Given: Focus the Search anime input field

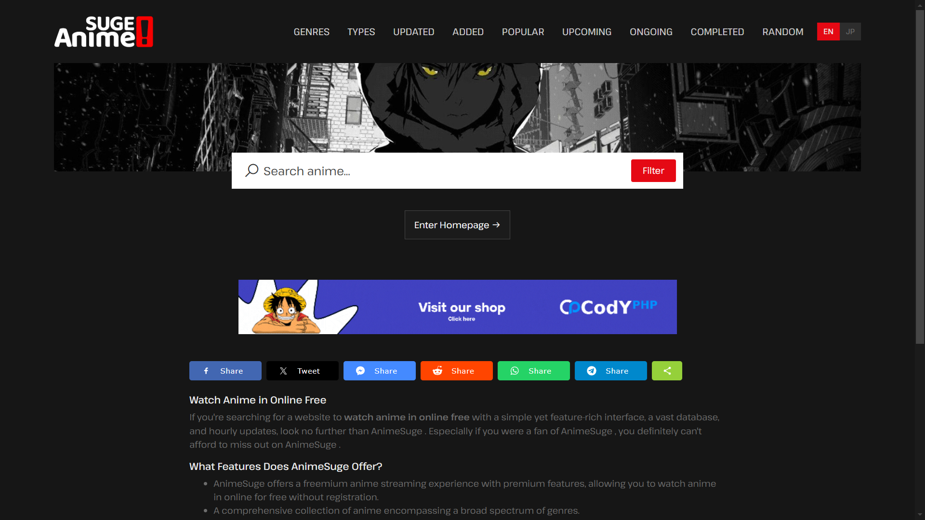Looking at the screenshot, I should [x=443, y=171].
